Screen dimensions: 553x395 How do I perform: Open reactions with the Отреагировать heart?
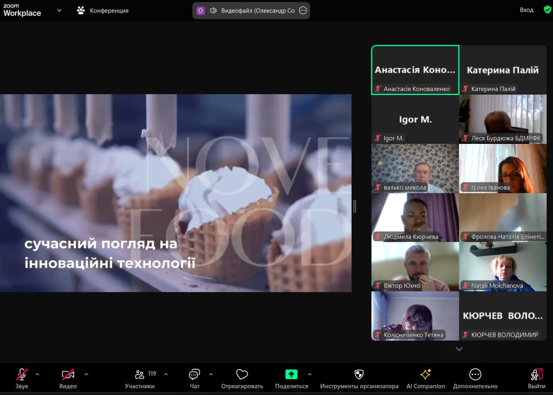pos(242,378)
